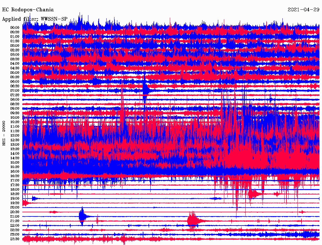Select the 17:30 time label
The width and height of the screenshot is (322, 245).
click(x=15, y=185)
